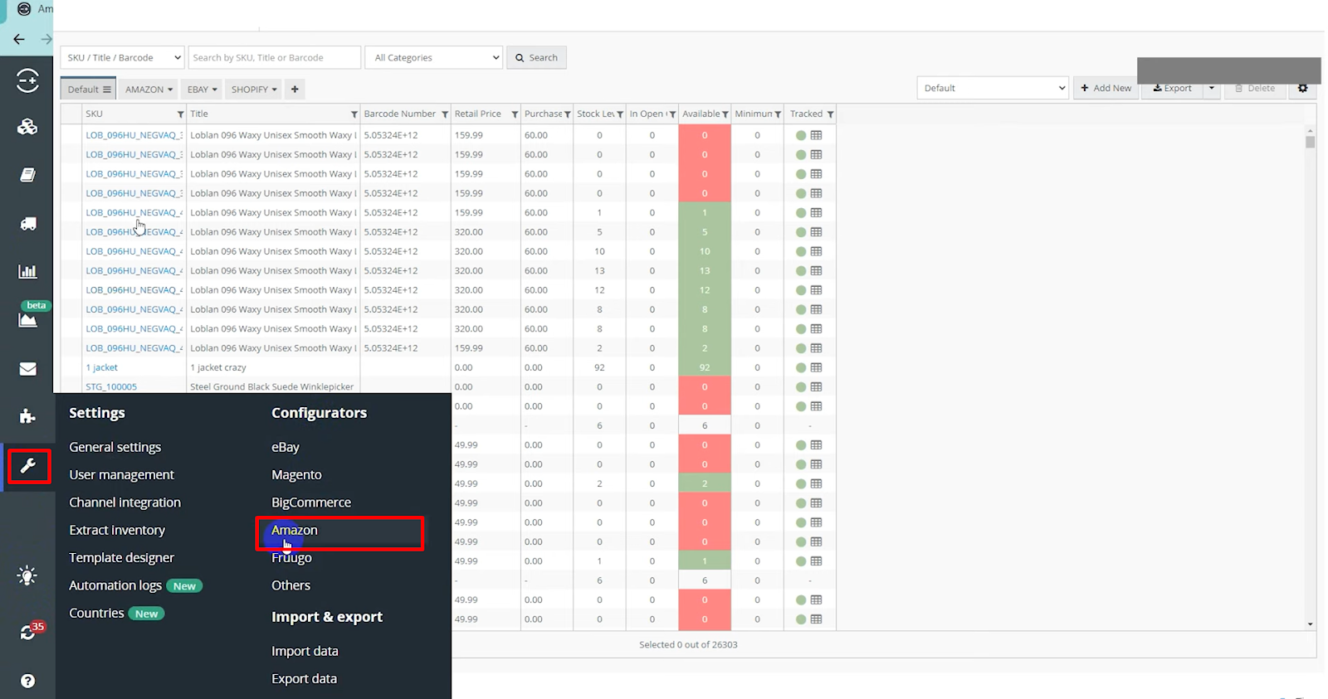Click the browser back arrow
This screenshot has width=1328, height=699.
coord(19,39)
